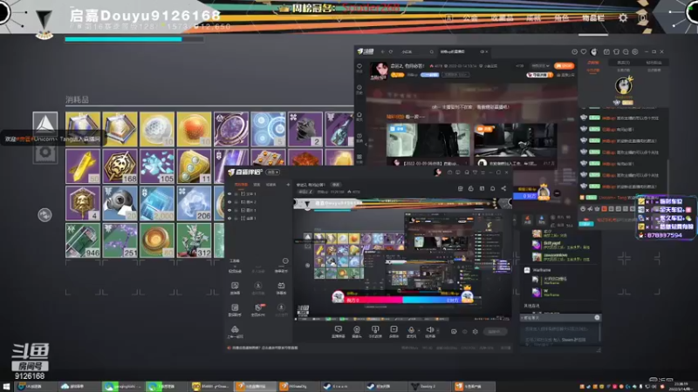The width and height of the screenshot is (698, 392).
Task: Open the 收藏品 collections tab
Action: (x=502, y=18)
